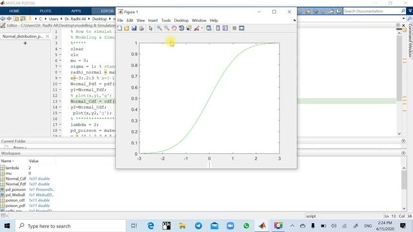Insert Legend from Figure toolbar
The width and height of the screenshot is (413, 232).
tap(225, 28)
